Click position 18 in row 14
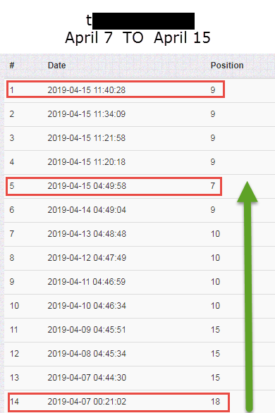This screenshot has width=275, height=413. tap(215, 402)
